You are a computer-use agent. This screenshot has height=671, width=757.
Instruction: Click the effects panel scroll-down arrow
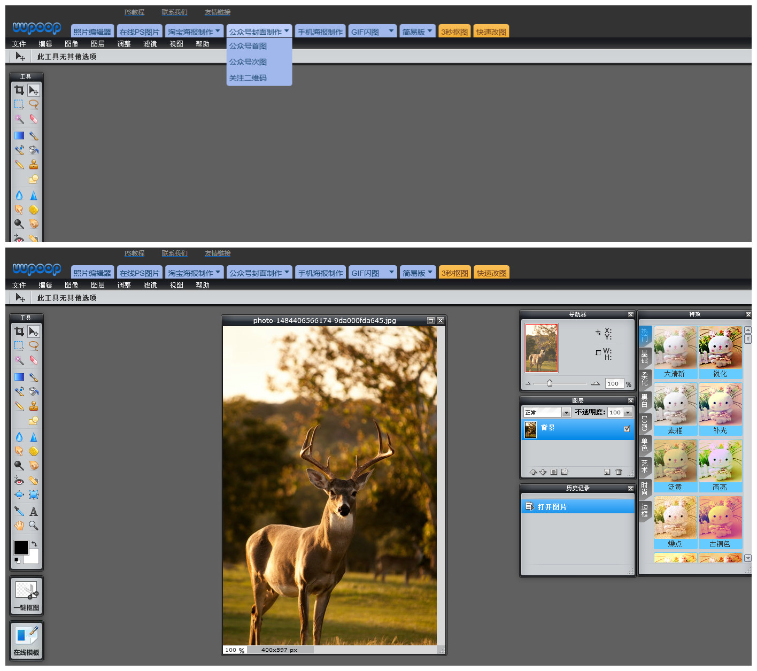tap(748, 558)
